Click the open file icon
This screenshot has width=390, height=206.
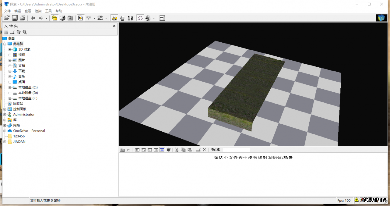click(x=7, y=18)
